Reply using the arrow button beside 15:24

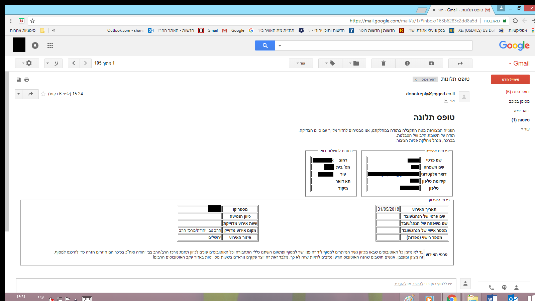point(30,94)
